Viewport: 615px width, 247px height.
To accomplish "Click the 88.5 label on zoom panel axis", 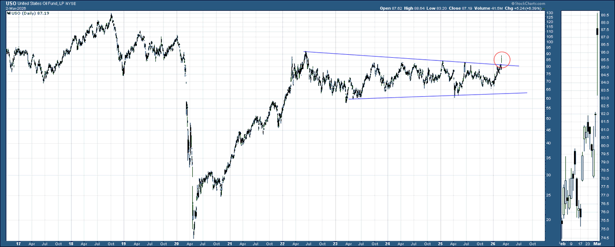I will click(x=604, y=15).
